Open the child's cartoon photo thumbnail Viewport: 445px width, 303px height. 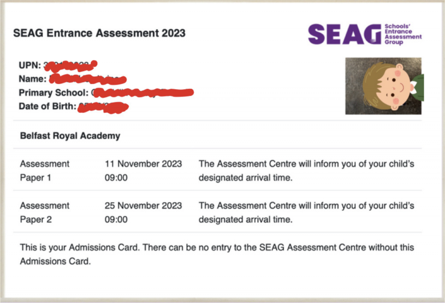(383, 86)
